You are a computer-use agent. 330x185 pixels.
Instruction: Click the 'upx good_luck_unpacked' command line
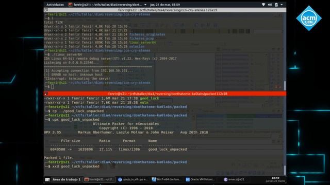(76, 119)
